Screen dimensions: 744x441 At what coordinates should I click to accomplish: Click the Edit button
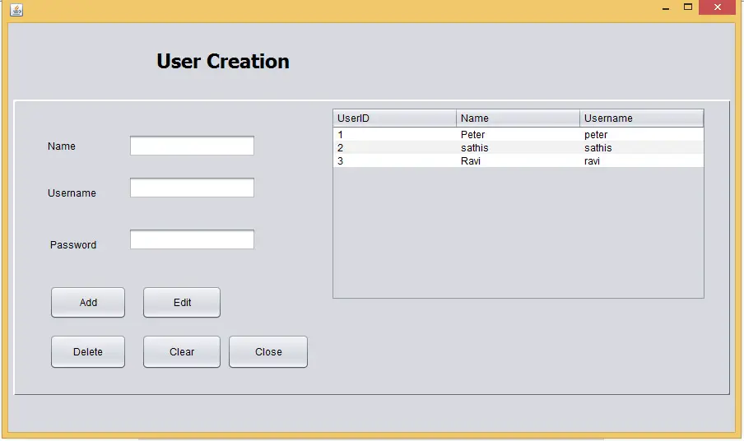[x=182, y=303]
